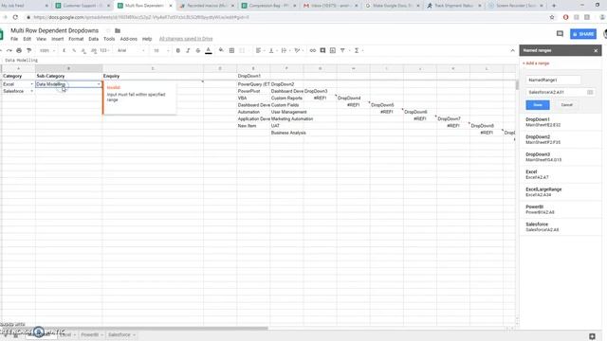This screenshot has height=341, width=607.
Task: Open vertical align options
Action: pyautogui.click(x=272, y=50)
